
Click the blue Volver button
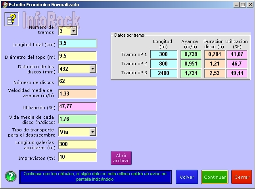pos(187,177)
